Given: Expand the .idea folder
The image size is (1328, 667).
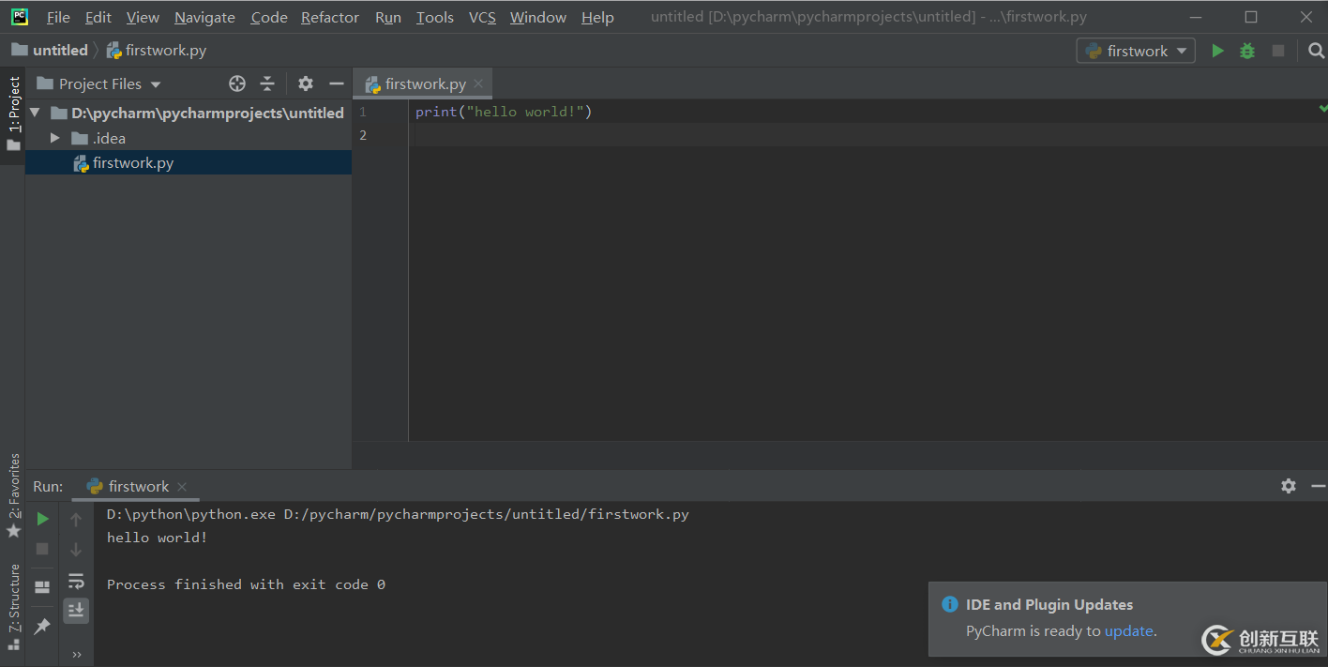Looking at the screenshot, I should (x=55, y=138).
